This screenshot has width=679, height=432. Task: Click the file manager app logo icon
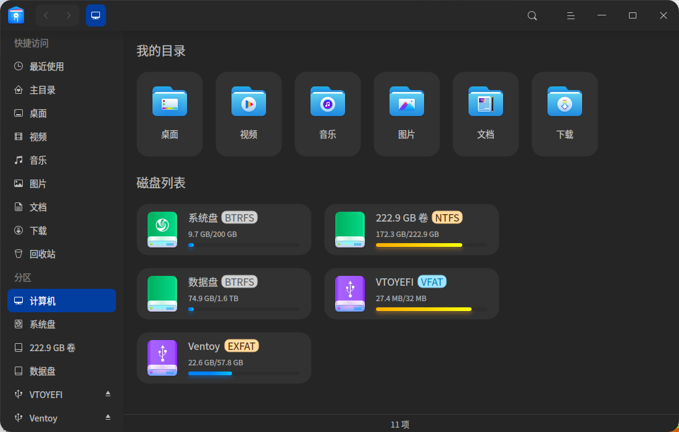point(16,15)
